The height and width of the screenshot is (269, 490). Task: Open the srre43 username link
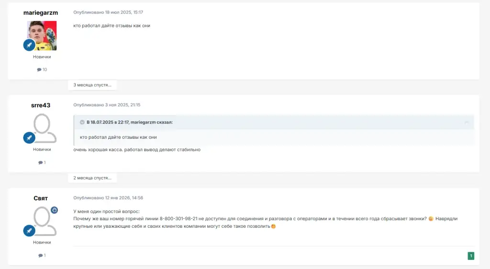point(41,105)
